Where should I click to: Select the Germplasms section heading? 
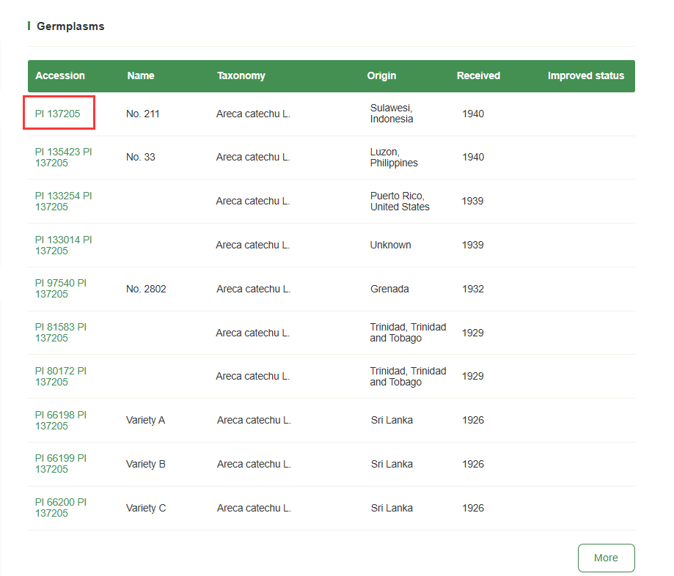(x=70, y=26)
